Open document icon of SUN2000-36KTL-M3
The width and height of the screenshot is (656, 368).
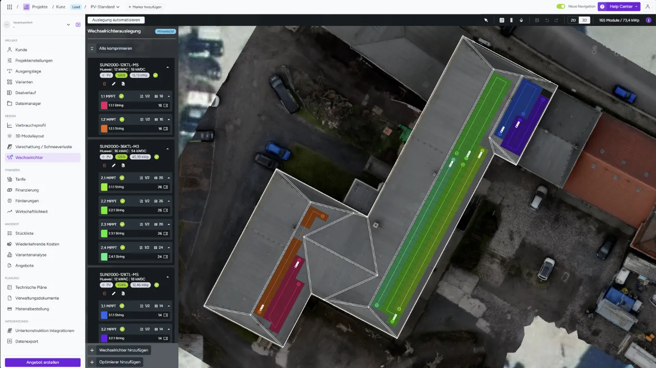click(123, 165)
